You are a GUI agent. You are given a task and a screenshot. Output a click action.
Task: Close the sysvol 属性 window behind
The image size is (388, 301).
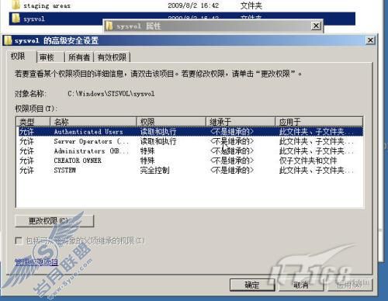click(316, 26)
